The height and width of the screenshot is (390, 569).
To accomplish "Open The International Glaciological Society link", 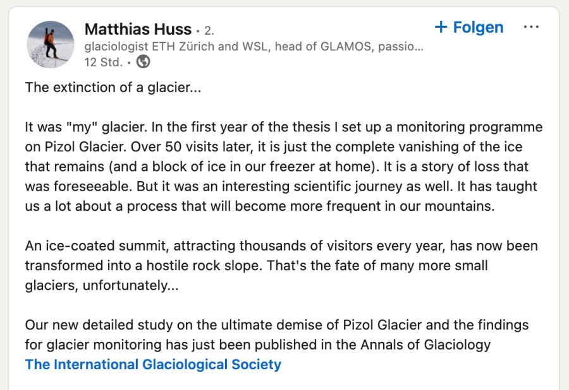I will pos(153,364).
